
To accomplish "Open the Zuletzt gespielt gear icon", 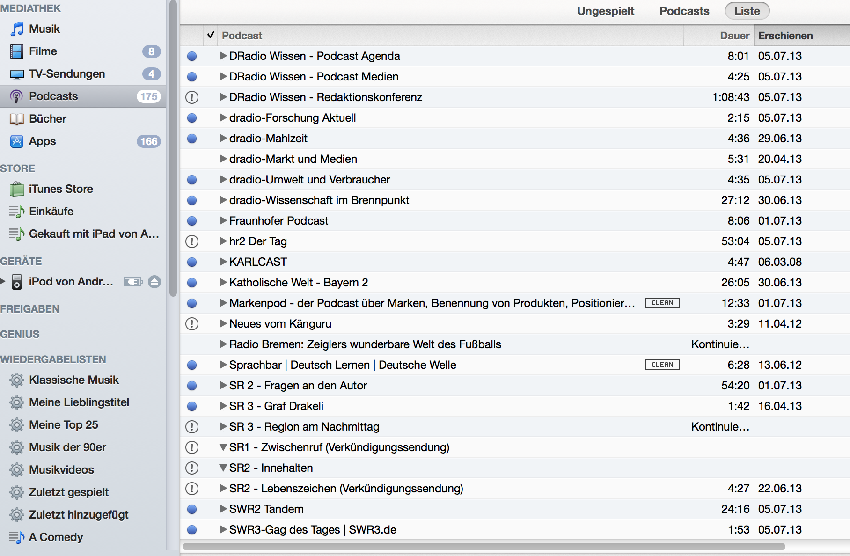I will [17, 492].
